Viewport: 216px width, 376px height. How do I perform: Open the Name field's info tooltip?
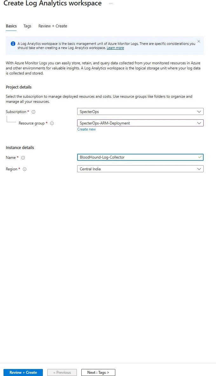coord(23,158)
